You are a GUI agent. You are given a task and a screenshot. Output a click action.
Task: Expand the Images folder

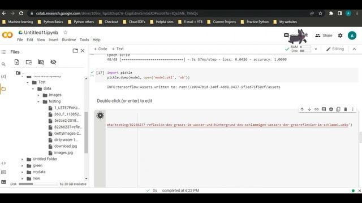pyautogui.click(x=38, y=95)
